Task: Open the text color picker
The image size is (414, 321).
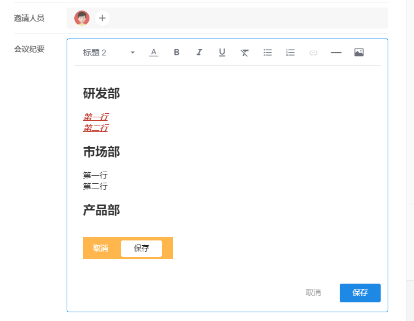Action: (x=154, y=53)
